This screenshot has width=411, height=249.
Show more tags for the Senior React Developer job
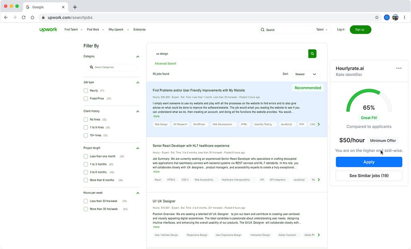point(319,180)
